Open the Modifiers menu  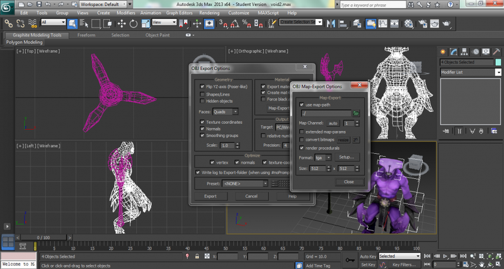[x=125, y=13]
